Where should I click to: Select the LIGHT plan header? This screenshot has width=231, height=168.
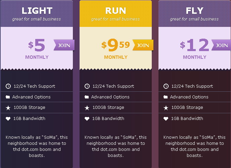37,14
